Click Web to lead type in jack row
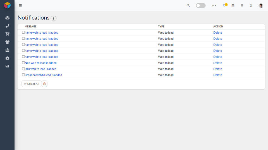 coord(166,69)
